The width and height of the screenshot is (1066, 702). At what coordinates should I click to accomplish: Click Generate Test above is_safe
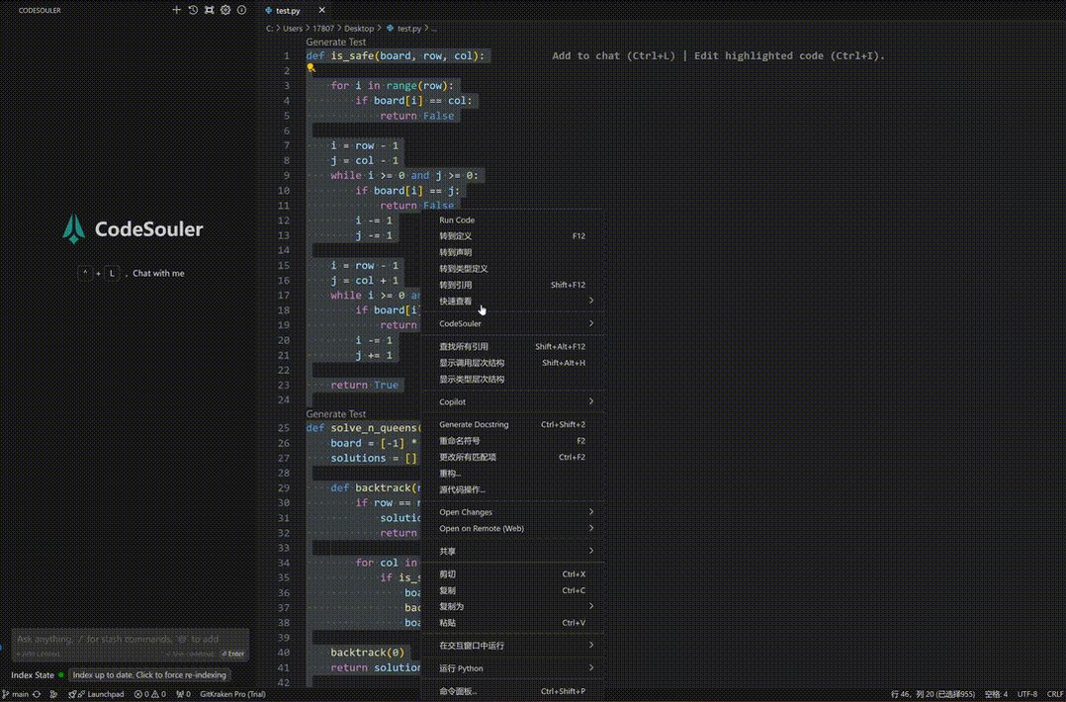[336, 43]
